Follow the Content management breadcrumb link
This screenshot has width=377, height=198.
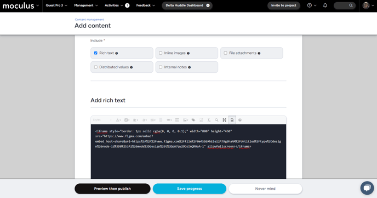pyautogui.click(x=89, y=20)
